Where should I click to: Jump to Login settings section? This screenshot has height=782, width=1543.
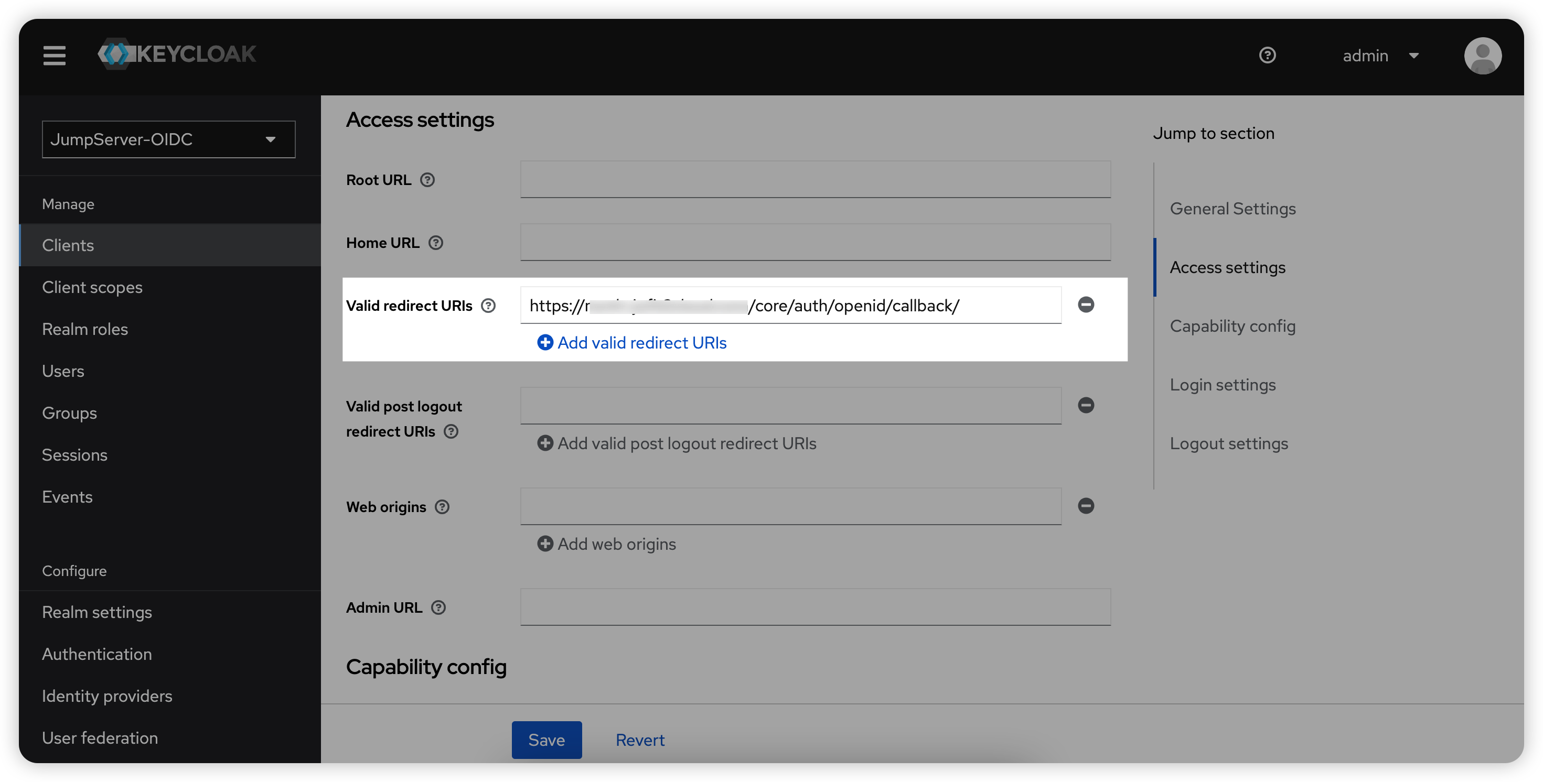click(1223, 385)
